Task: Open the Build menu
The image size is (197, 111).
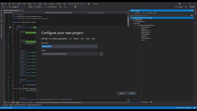Action: click(x=24, y=4)
